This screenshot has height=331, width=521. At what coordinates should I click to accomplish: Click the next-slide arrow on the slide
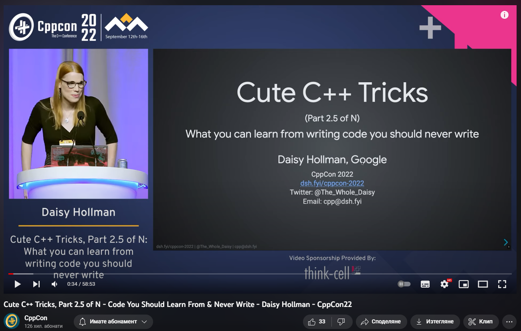click(x=506, y=242)
